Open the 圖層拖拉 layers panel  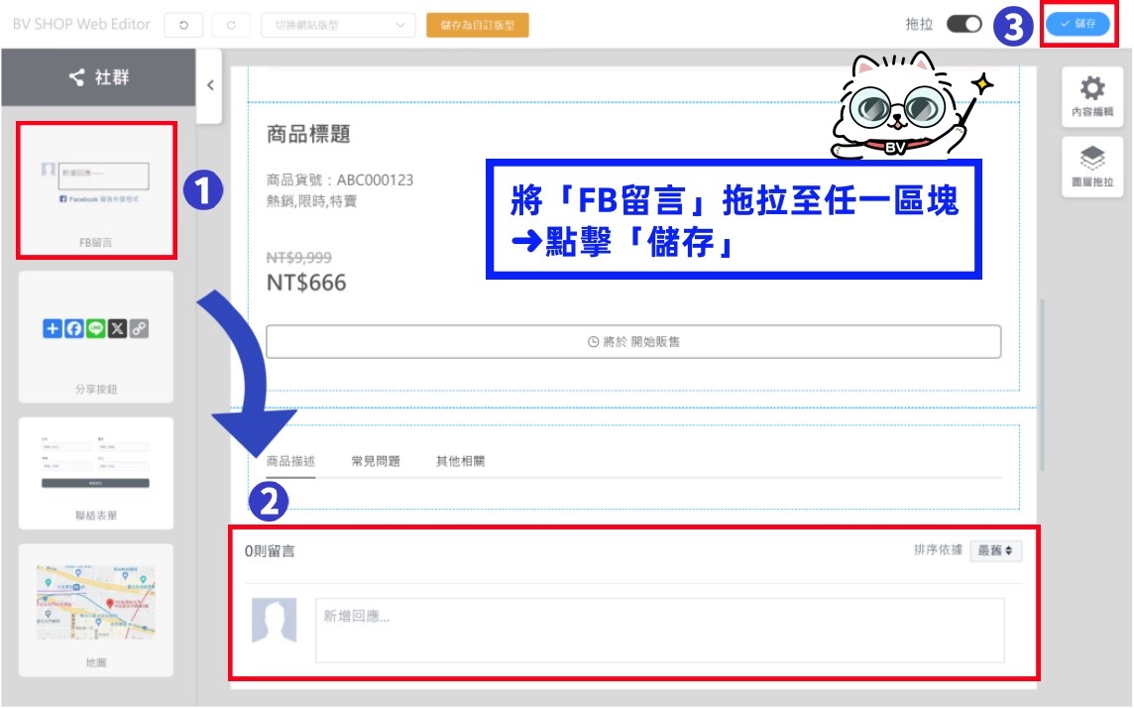[1092, 167]
